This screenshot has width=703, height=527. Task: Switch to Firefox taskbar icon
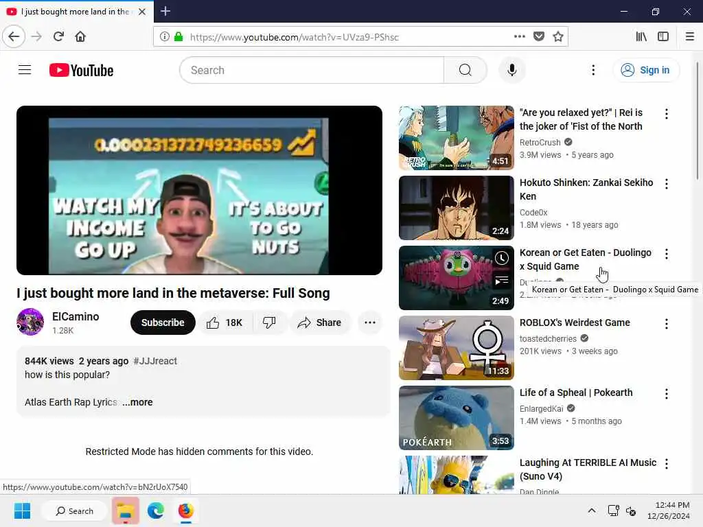pos(185,511)
